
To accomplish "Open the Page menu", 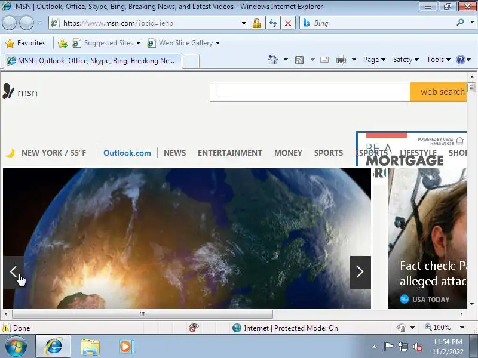I will coord(374,60).
